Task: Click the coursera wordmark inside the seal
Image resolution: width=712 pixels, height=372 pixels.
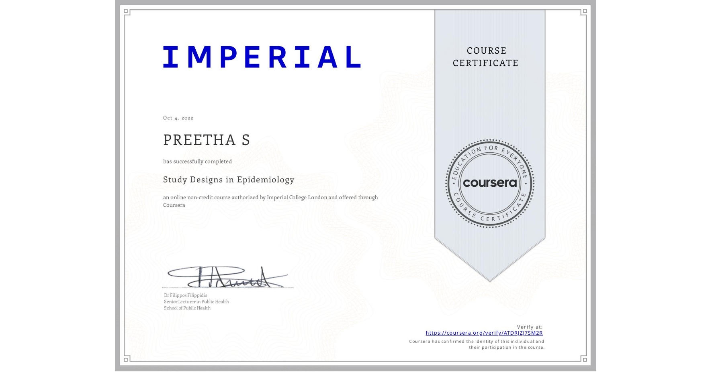Action: click(x=489, y=183)
